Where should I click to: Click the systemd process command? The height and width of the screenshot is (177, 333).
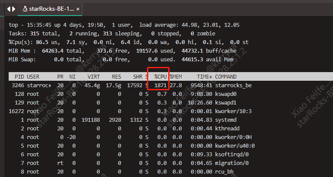tap(226, 120)
